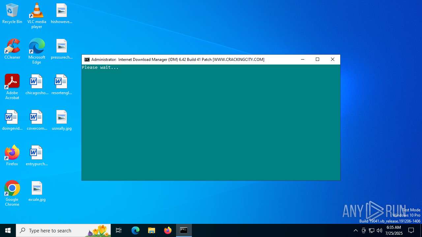
Task: Open Adobe Acrobat desktop shortcut
Action: [12, 87]
